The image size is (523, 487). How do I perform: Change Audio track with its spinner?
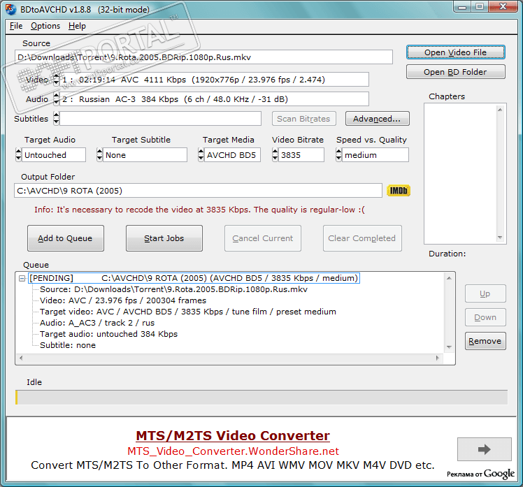pyautogui.click(x=56, y=99)
